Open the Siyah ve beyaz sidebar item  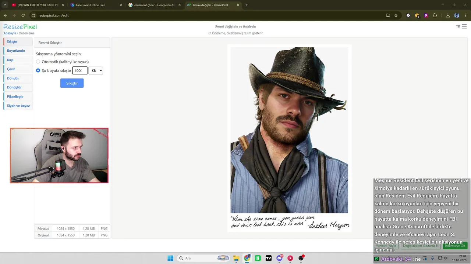[18, 106]
